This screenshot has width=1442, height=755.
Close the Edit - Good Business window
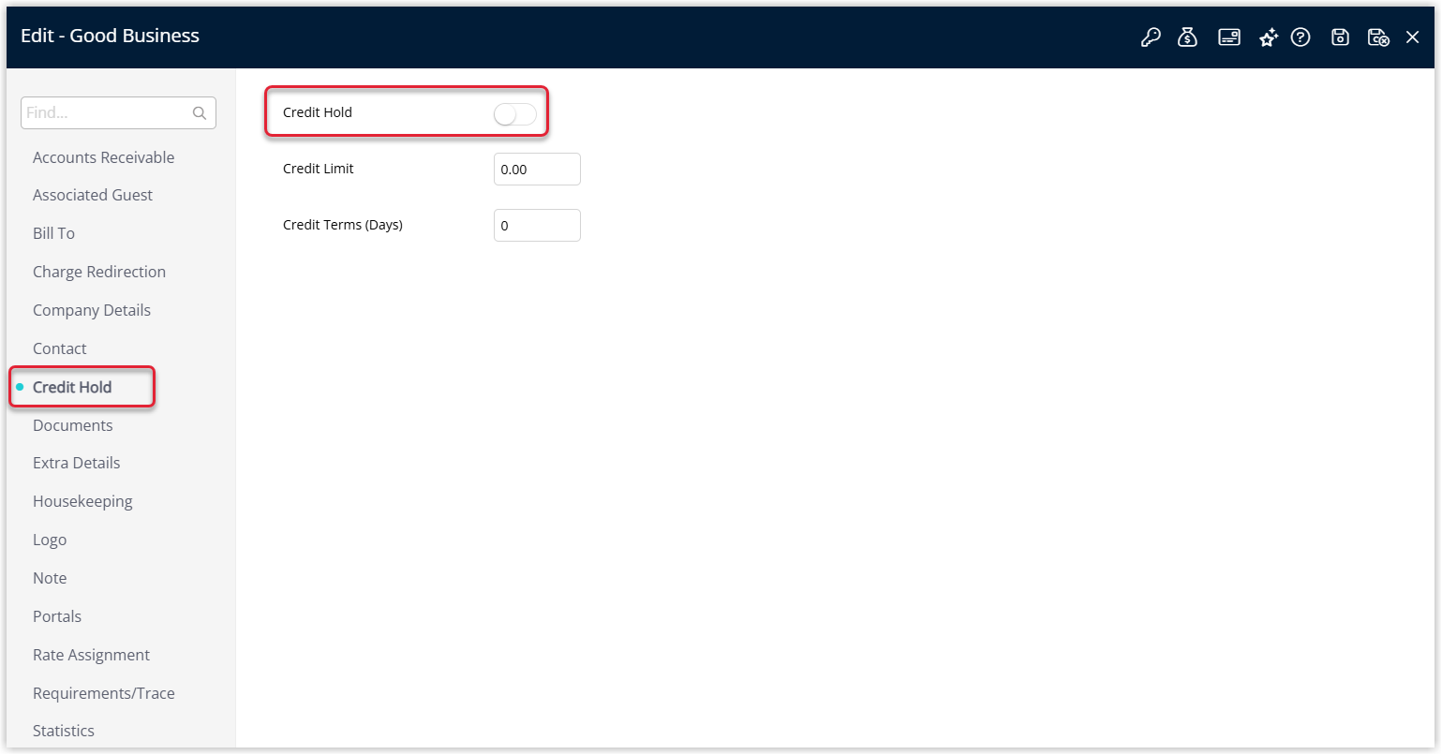pos(1413,37)
